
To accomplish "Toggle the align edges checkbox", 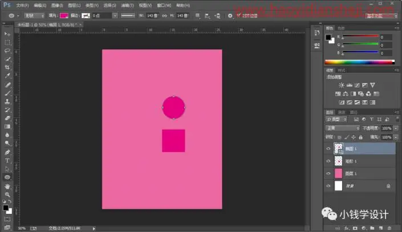I will coord(239,15).
